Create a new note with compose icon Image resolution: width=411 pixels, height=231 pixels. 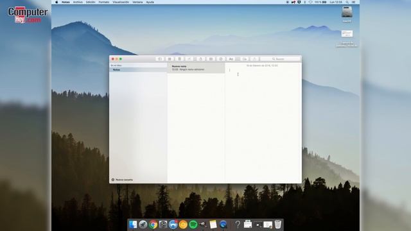click(x=189, y=59)
